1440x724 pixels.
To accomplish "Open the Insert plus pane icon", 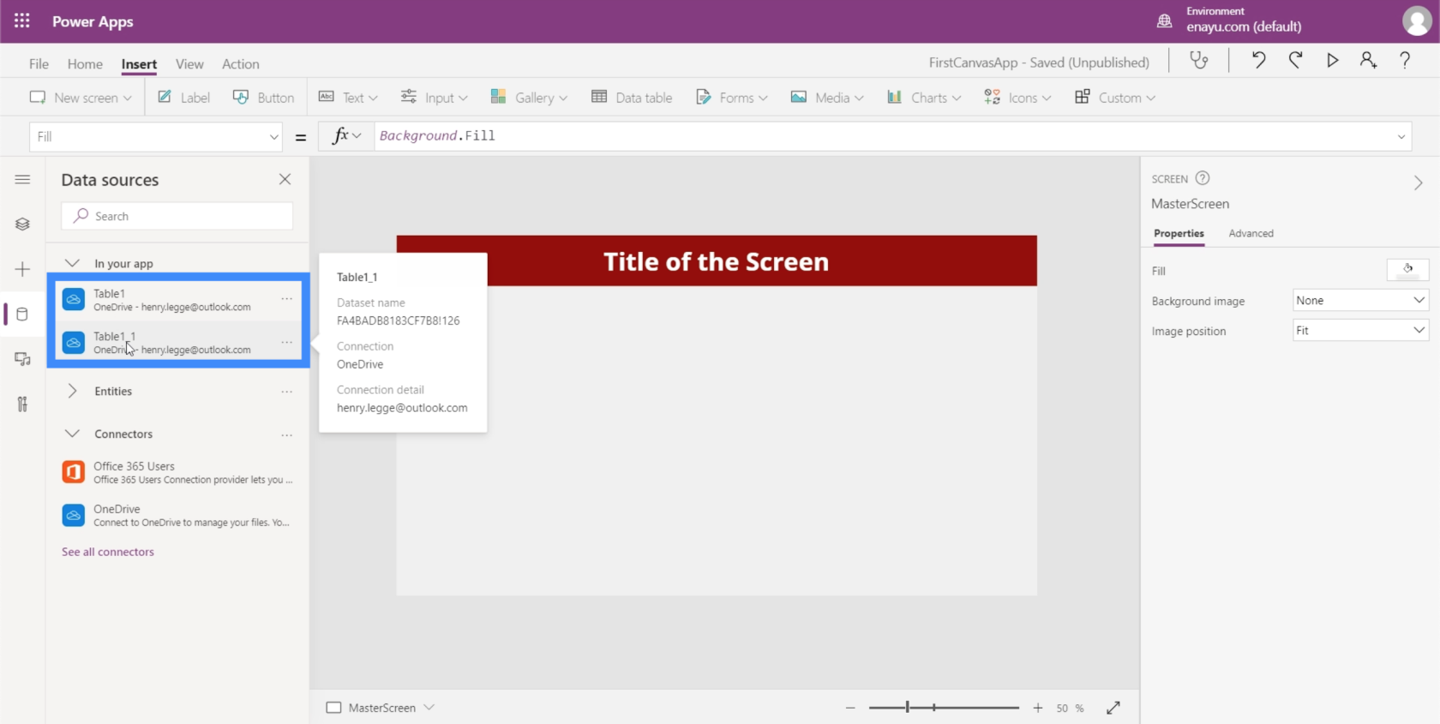I will (23, 269).
